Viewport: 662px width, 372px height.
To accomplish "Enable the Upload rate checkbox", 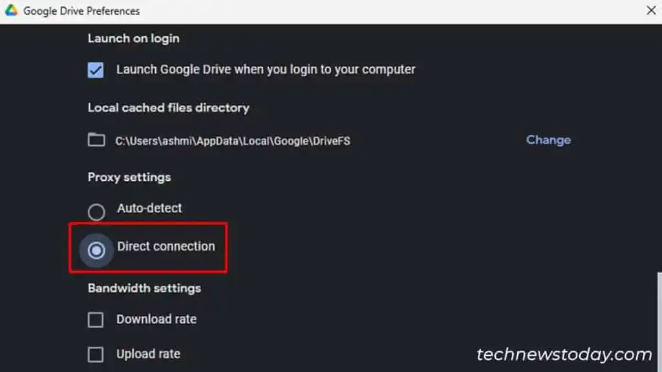I will point(95,354).
